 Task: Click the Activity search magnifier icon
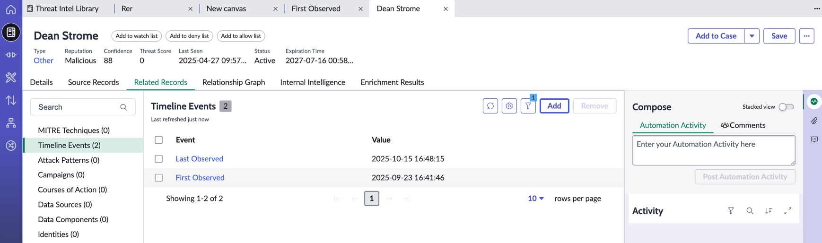[750, 211]
